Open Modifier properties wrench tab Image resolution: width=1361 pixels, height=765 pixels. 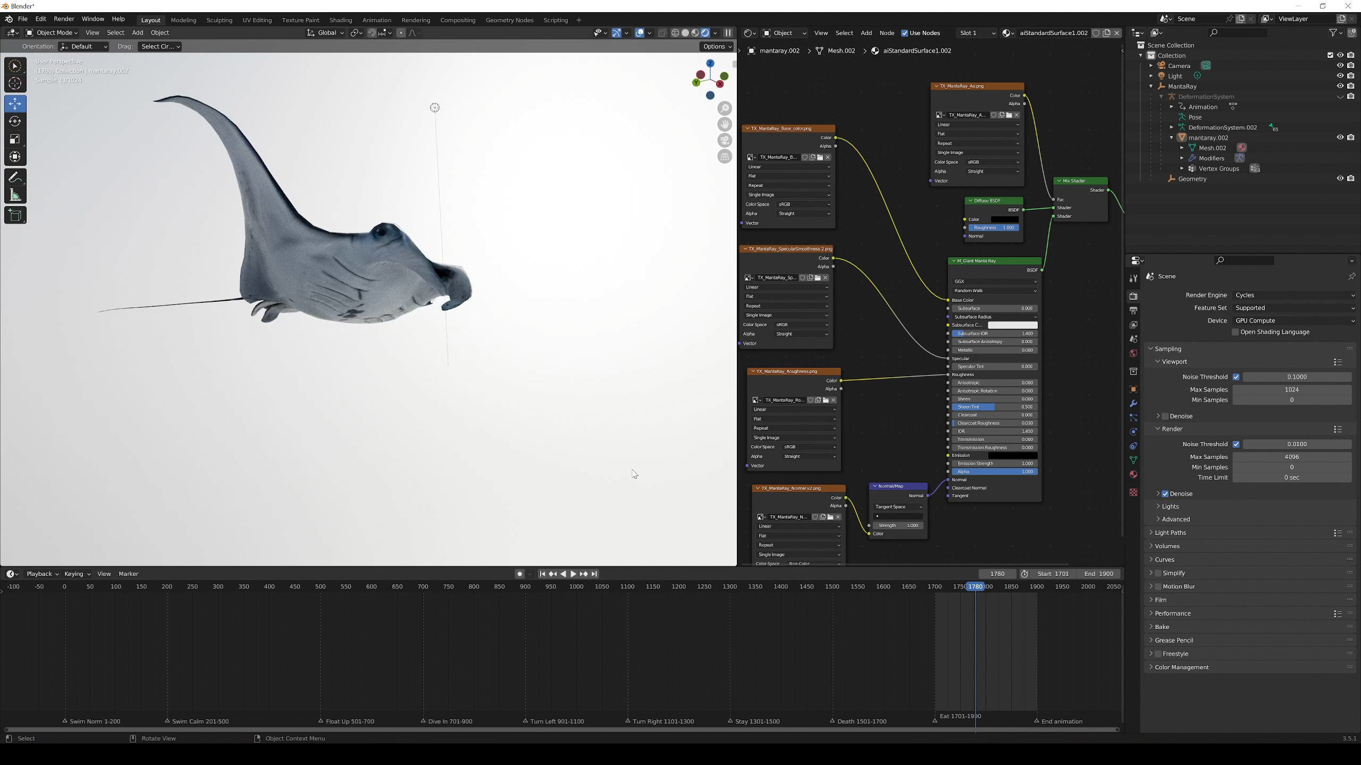[x=1133, y=403]
